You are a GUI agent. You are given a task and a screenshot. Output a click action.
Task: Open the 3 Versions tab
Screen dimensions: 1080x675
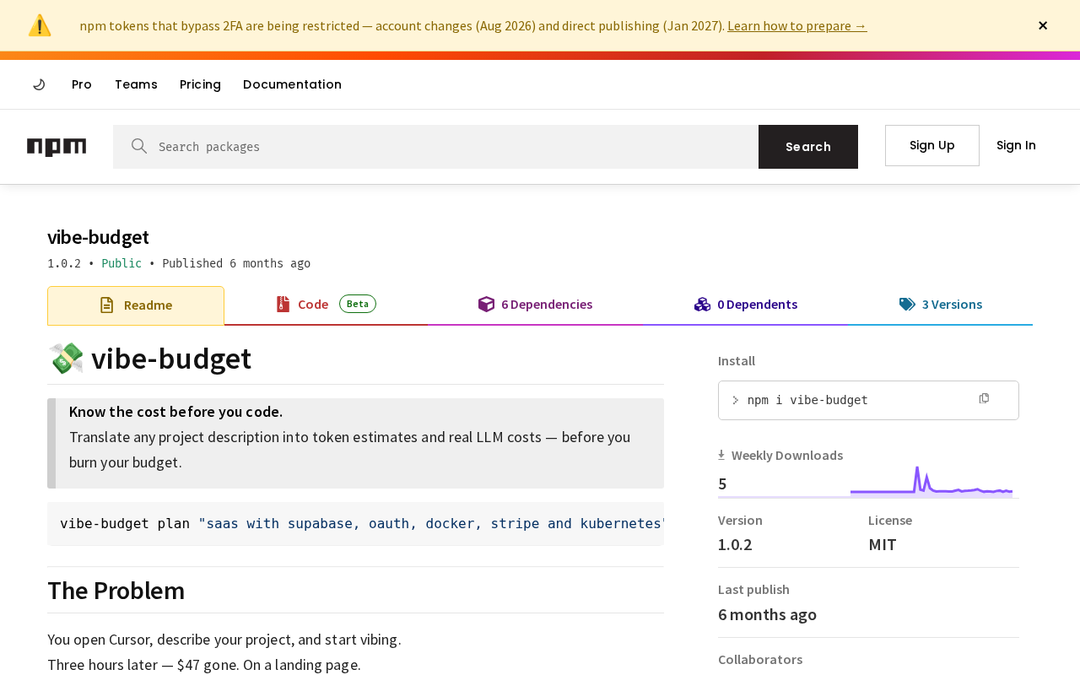(940, 305)
